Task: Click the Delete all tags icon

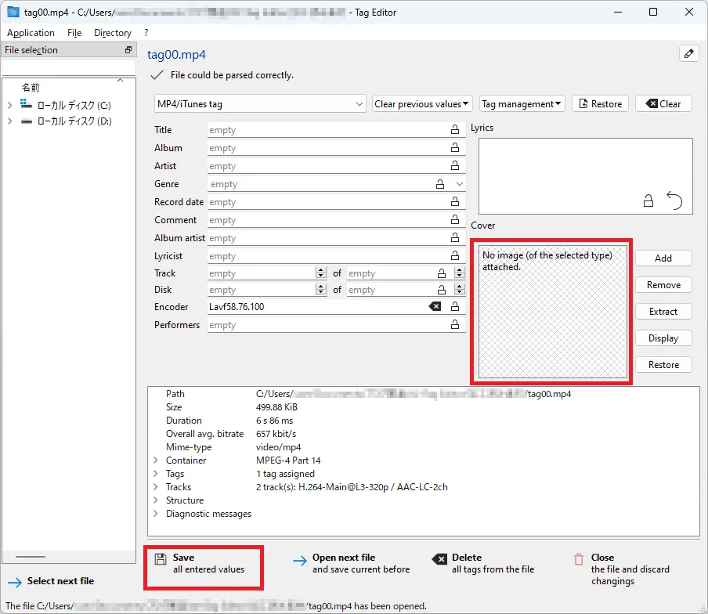Action: [439, 559]
